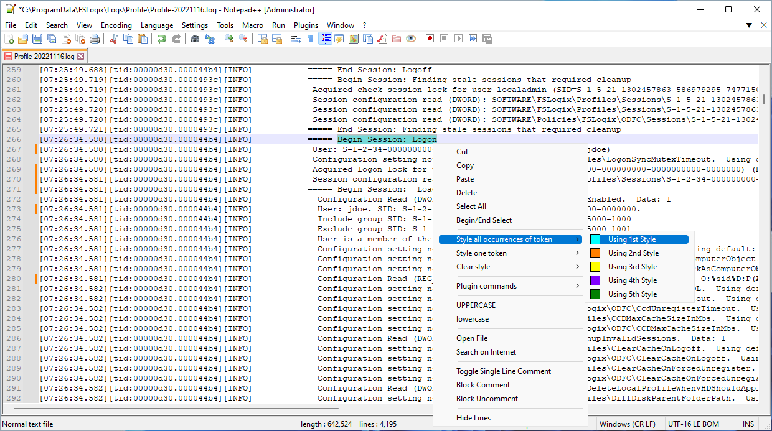This screenshot has width=772, height=431.
Task: Open the Document List toolbar icon
Action: 368,39
